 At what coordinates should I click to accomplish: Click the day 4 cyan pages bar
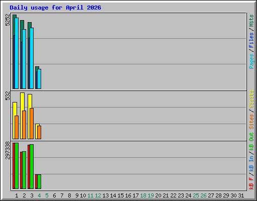coord(39,79)
